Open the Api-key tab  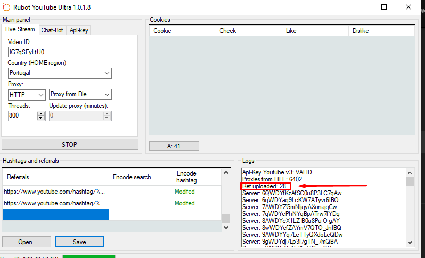[x=78, y=30]
